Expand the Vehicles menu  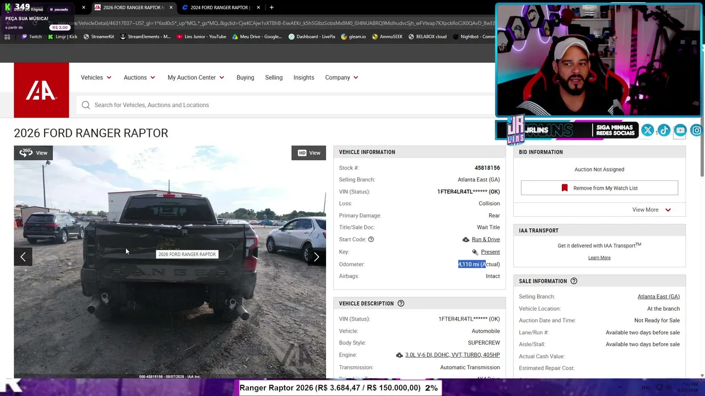[96, 78]
